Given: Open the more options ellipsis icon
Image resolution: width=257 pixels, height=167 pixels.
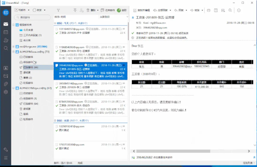Looking at the screenshot, I should click(239, 10).
